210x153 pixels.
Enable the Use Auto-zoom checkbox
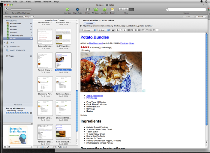click(x=53, y=147)
